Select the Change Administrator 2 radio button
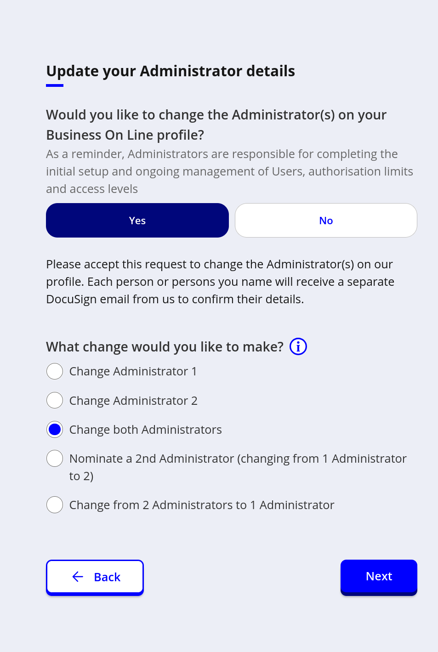This screenshot has width=438, height=652. click(x=55, y=400)
